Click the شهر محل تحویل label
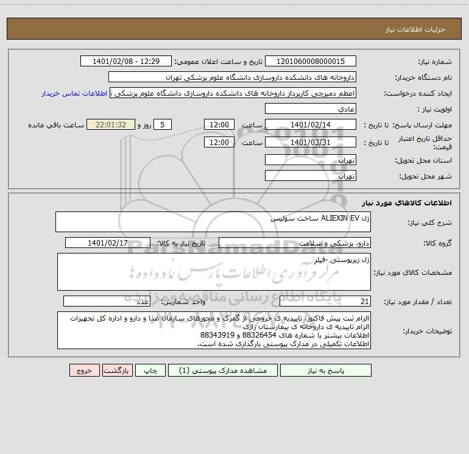 click(426, 177)
